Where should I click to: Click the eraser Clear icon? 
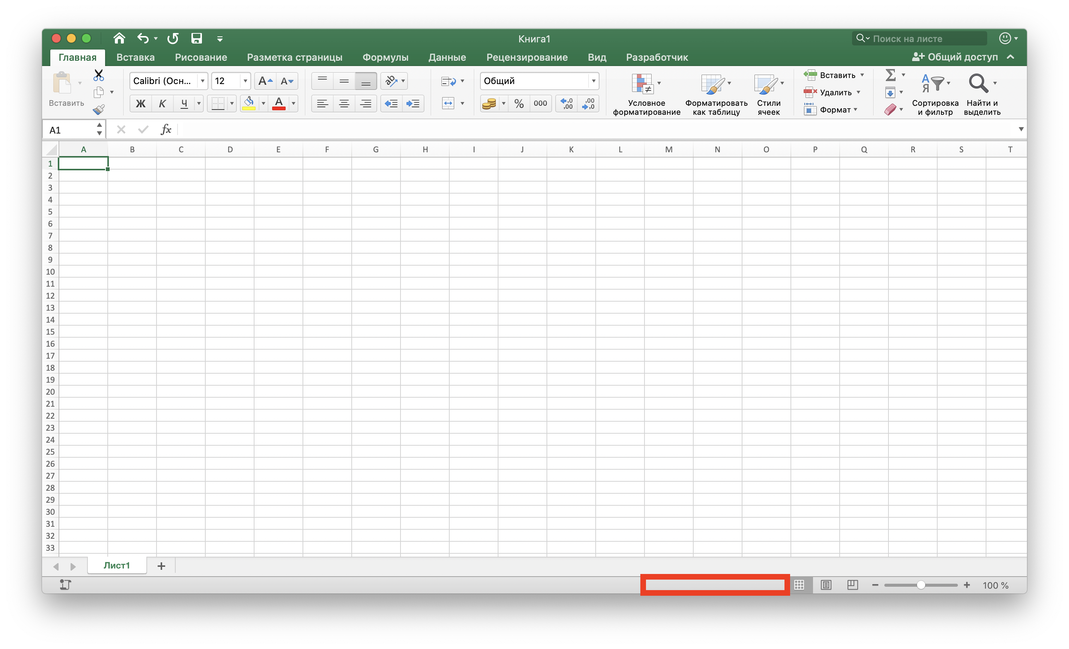pyautogui.click(x=890, y=109)
